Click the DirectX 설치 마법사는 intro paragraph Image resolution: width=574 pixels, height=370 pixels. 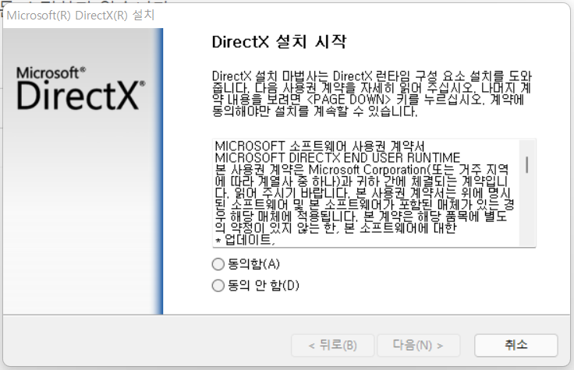tap(371, 93)
